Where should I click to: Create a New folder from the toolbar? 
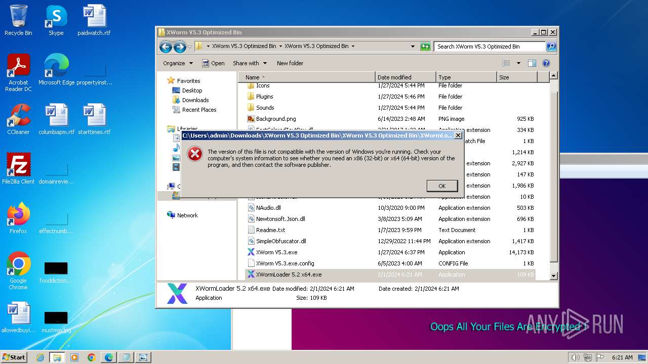(290, 63)
